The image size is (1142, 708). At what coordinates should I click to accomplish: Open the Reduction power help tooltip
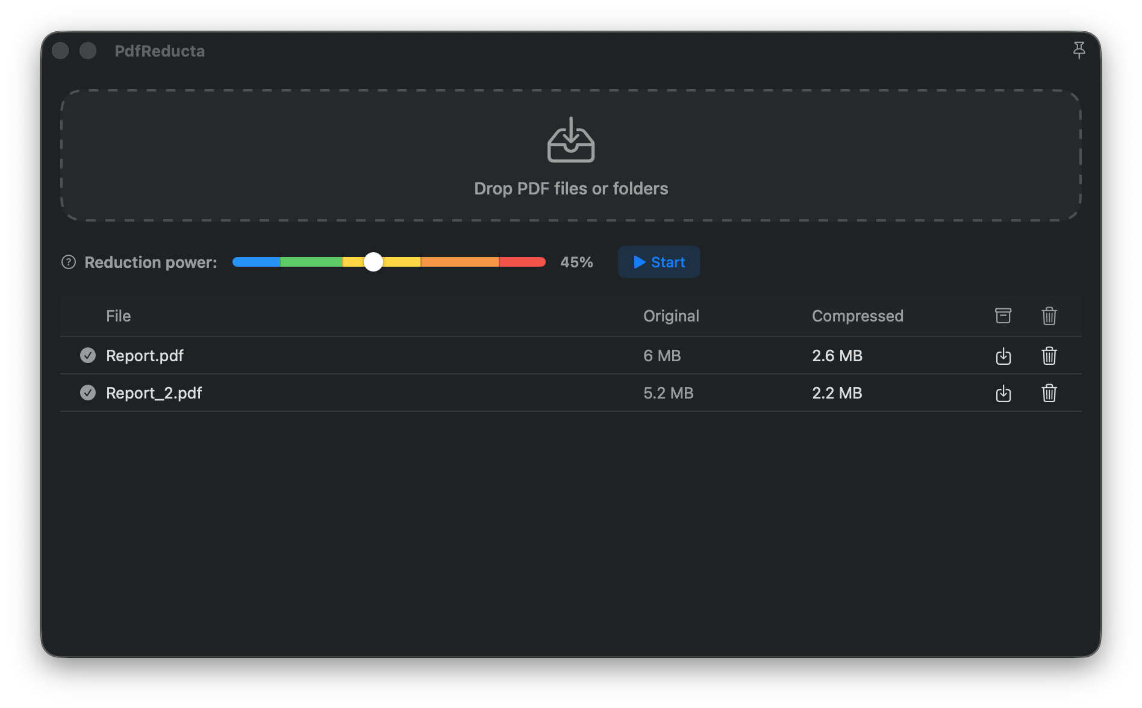pyautogui.click(x=68, y=262)
